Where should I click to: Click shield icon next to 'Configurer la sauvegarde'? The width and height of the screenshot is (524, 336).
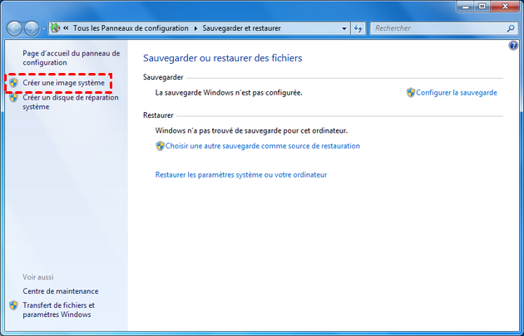click(x=410, y=93)
